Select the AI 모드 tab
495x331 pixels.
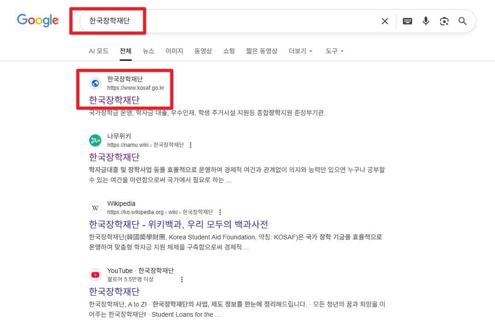click(99, 51)
